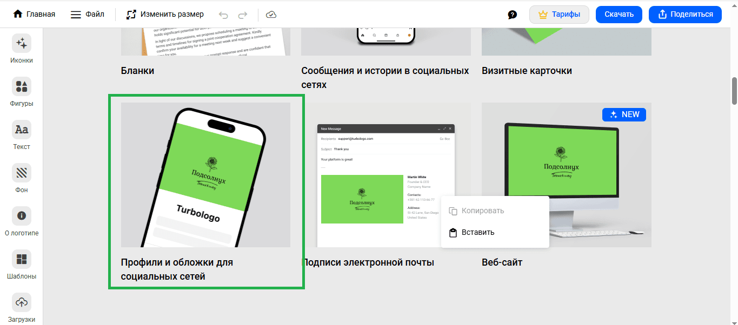Image resolution: width=738 pixels, height=325 pixels.
Task: Click the Веб-сайт title
Action: [502, 263]
